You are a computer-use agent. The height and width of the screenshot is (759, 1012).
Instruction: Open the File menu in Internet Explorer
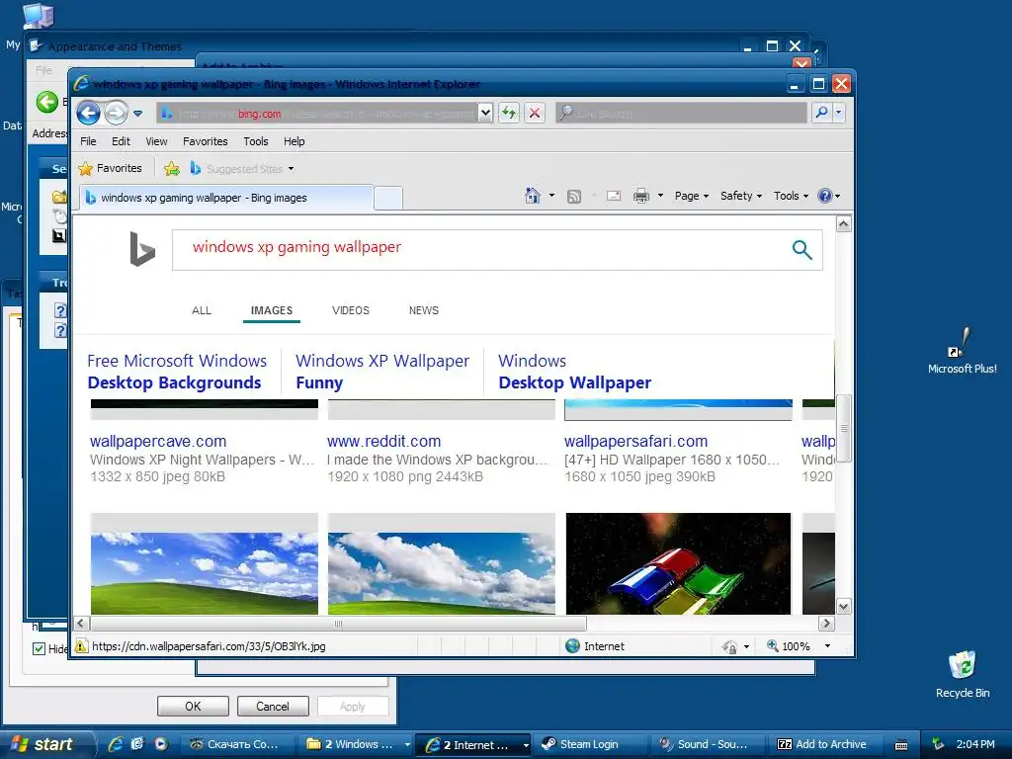[x=88, y=141]
